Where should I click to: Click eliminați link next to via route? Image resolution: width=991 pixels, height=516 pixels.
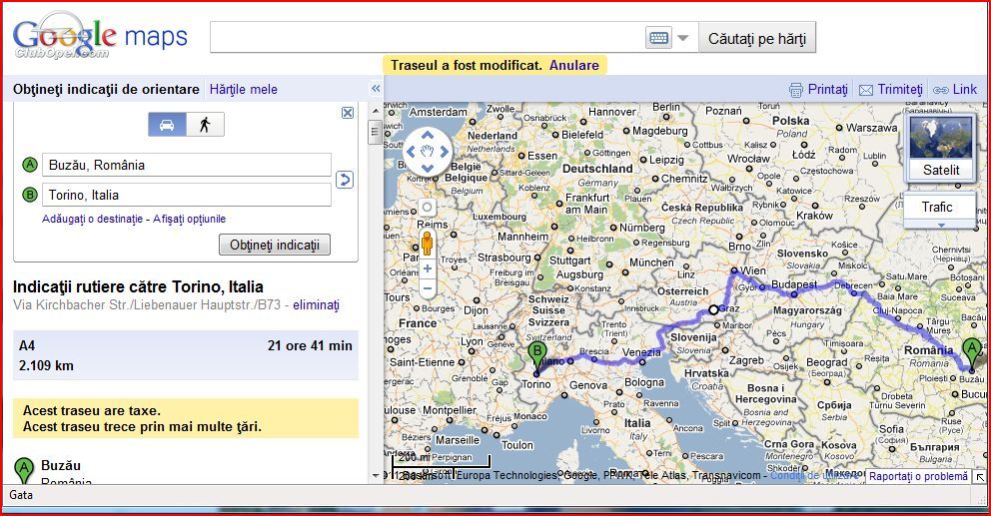click(x=316, y=305)
